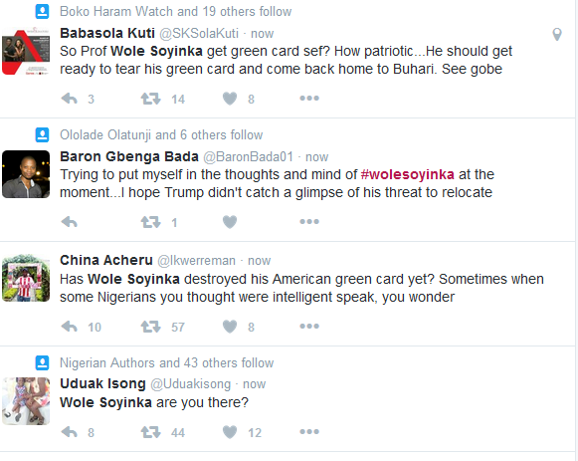Screen dimensions: 578x461
Task: Click location pin on Babasola Kuti's tweet
Action: click(x=557, y=35)
